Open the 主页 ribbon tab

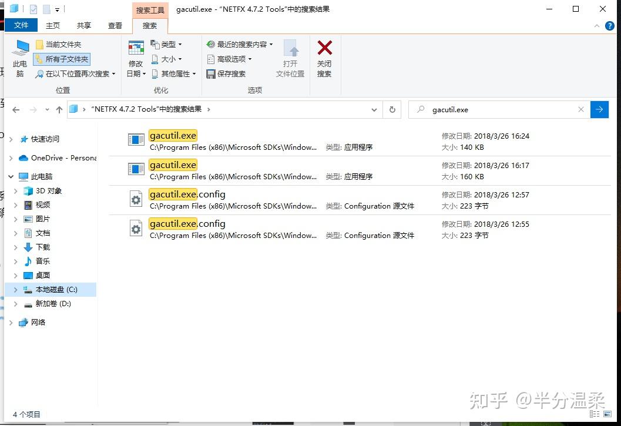click(53, 25)
